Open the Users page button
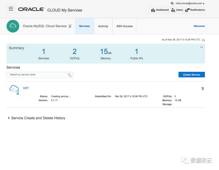219x170 pixels. tap(177, 10)
